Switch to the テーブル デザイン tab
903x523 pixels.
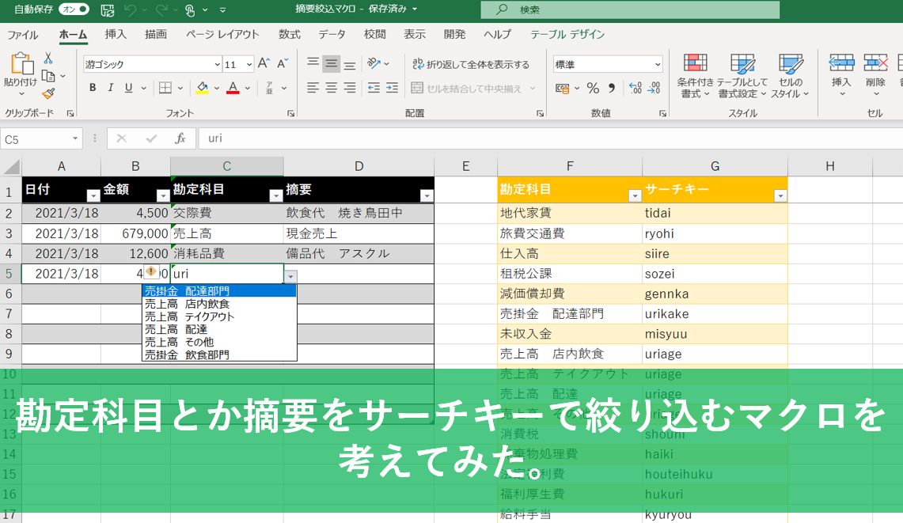[567, 34]
